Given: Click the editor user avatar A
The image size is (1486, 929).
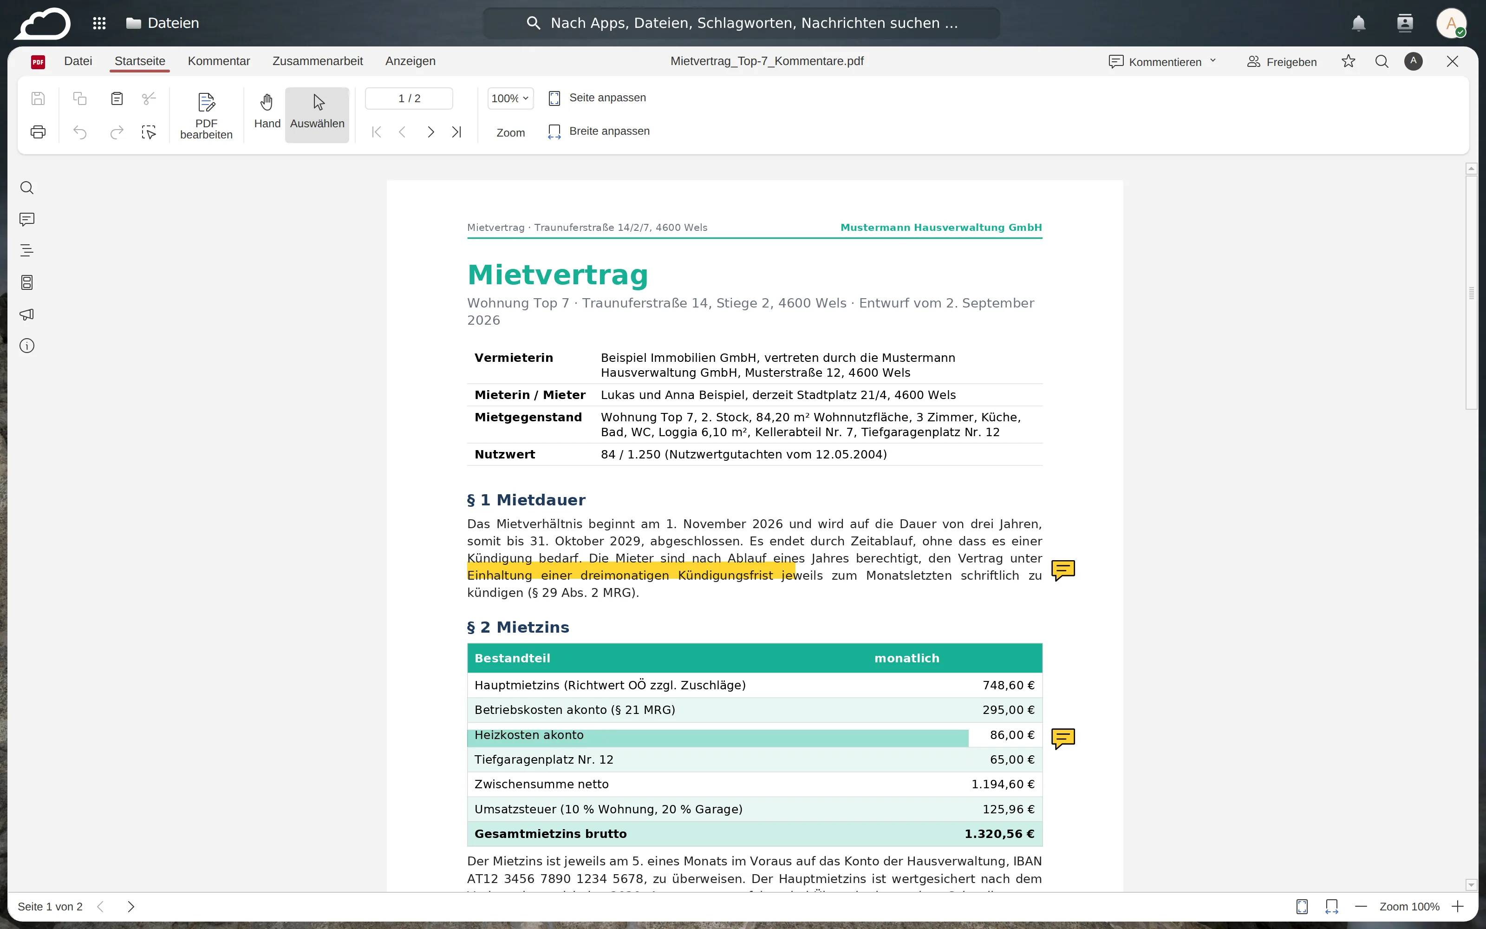Looking at the screenshot, I should pos(1414,61).
